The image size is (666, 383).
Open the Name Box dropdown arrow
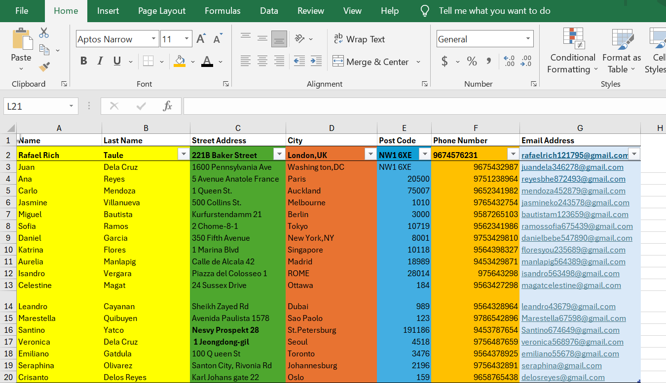tap(72, 106)
